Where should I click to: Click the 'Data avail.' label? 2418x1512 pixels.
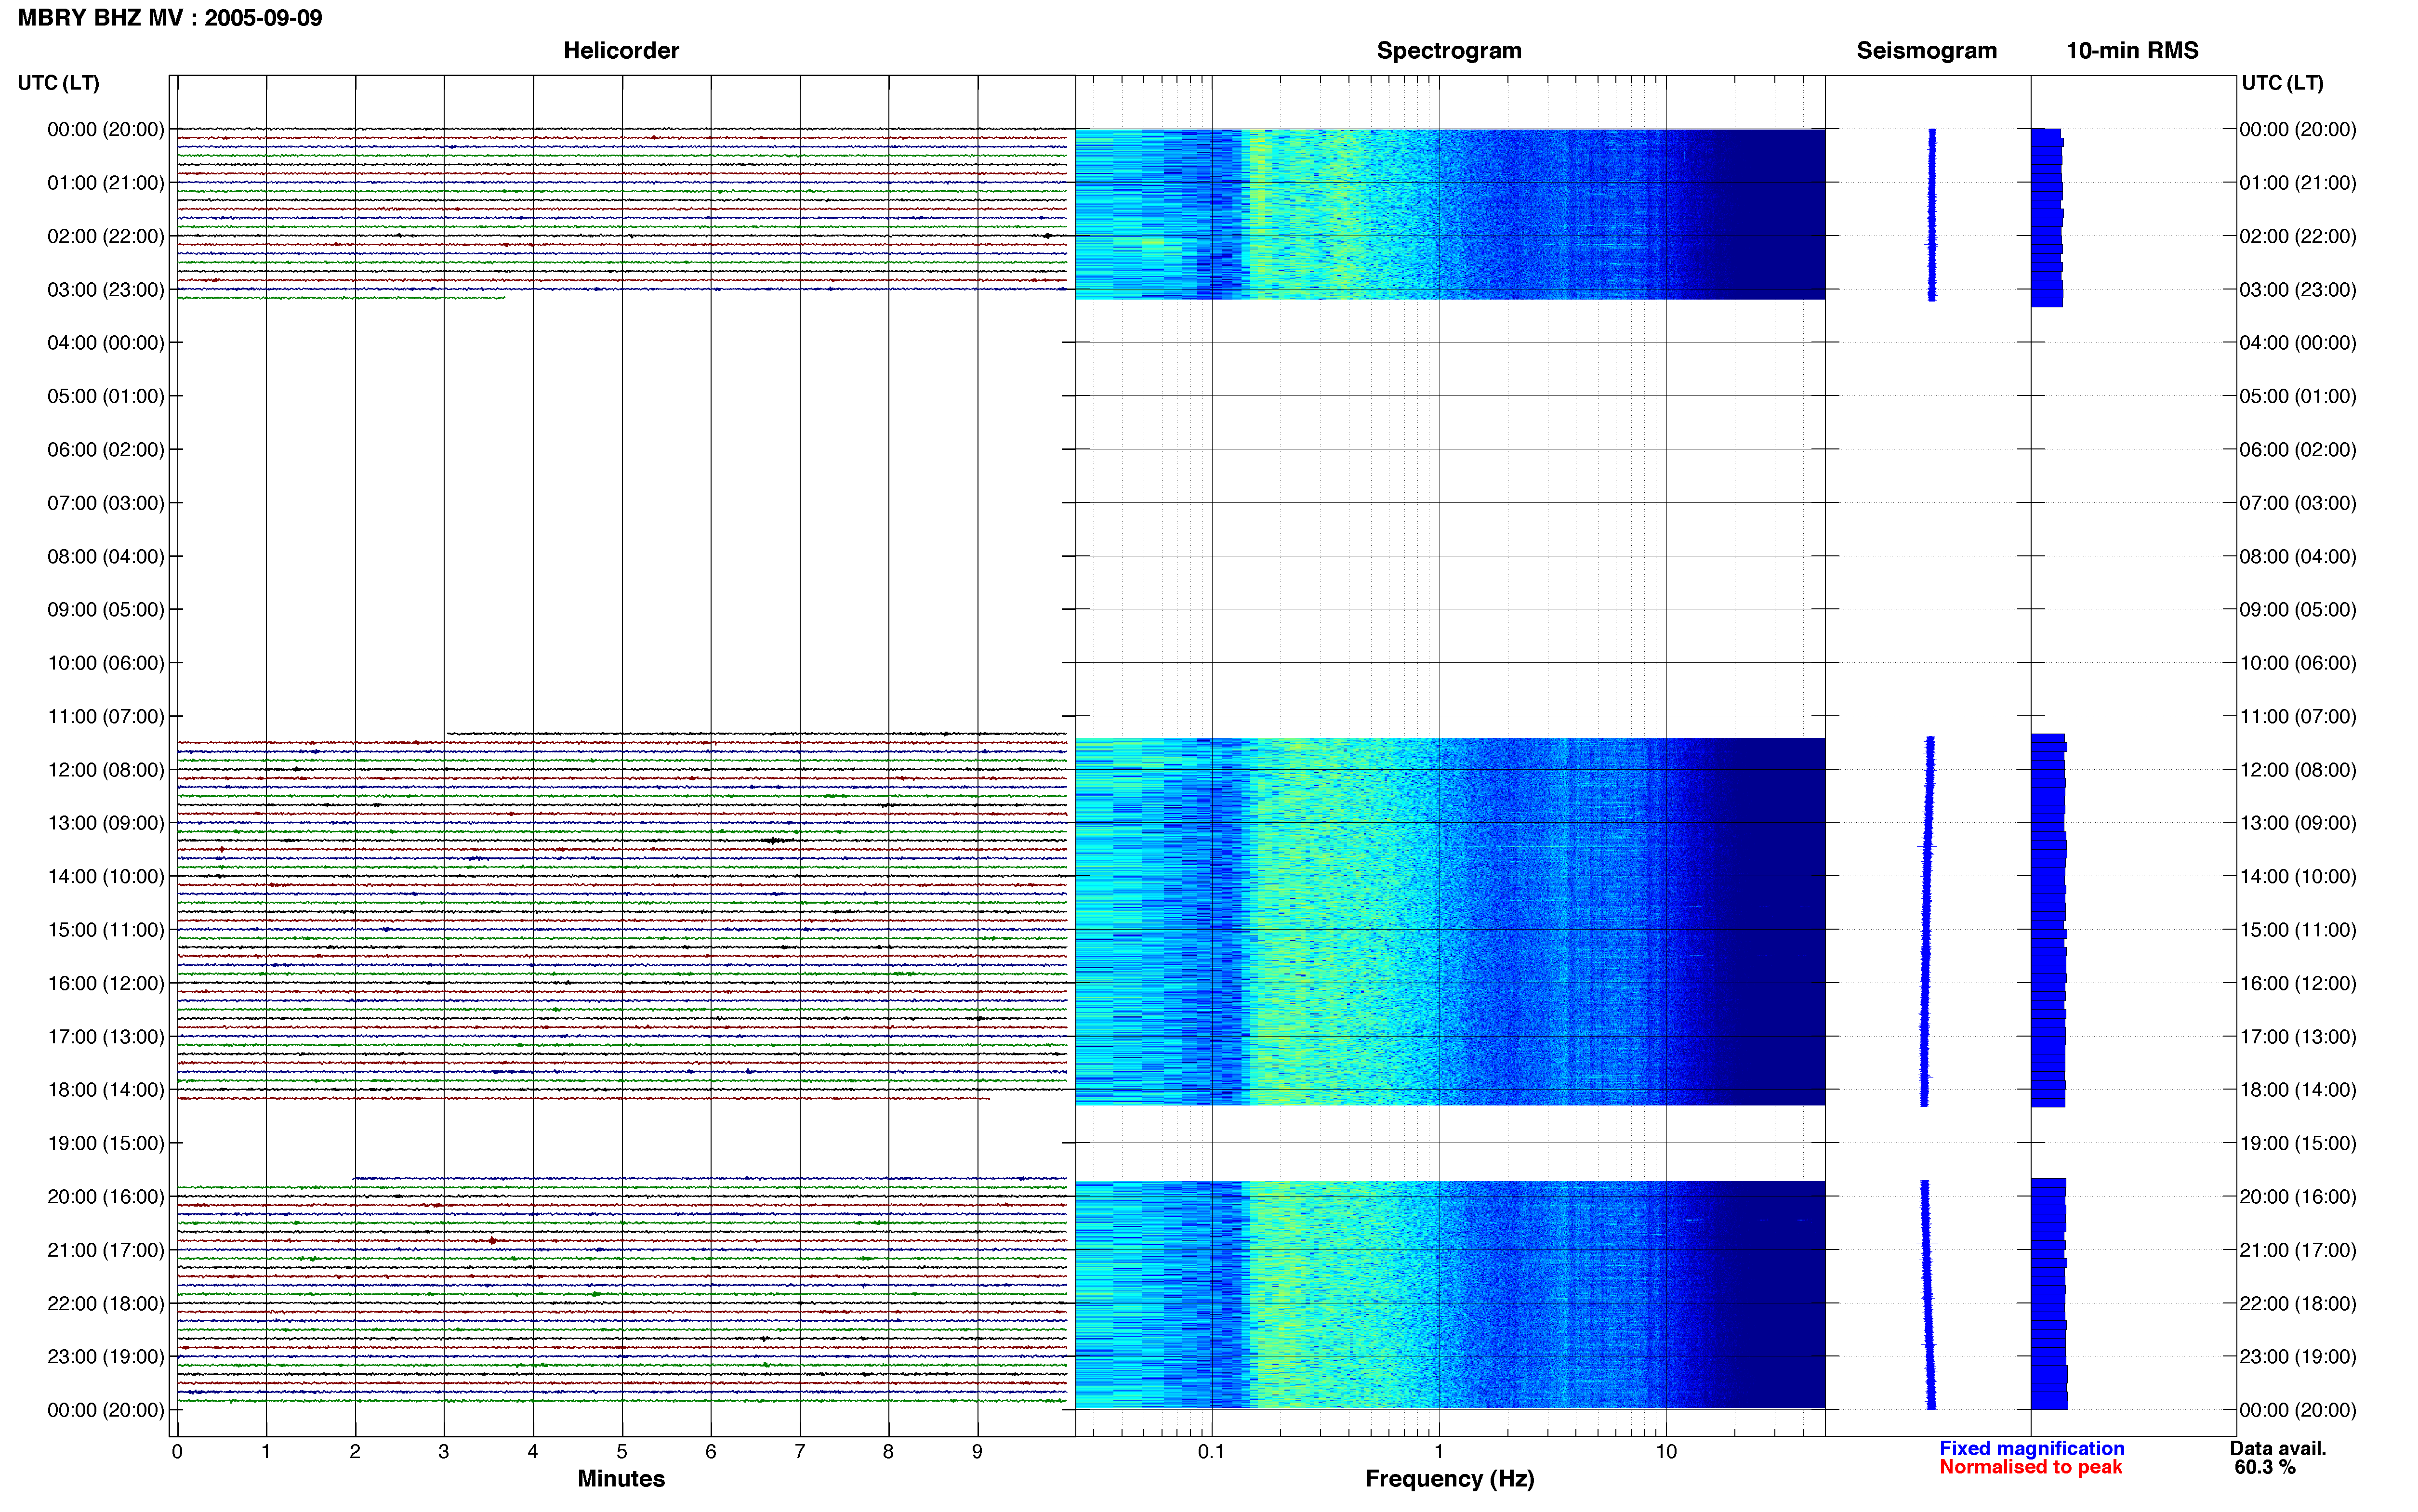tap(2278, 1449)
